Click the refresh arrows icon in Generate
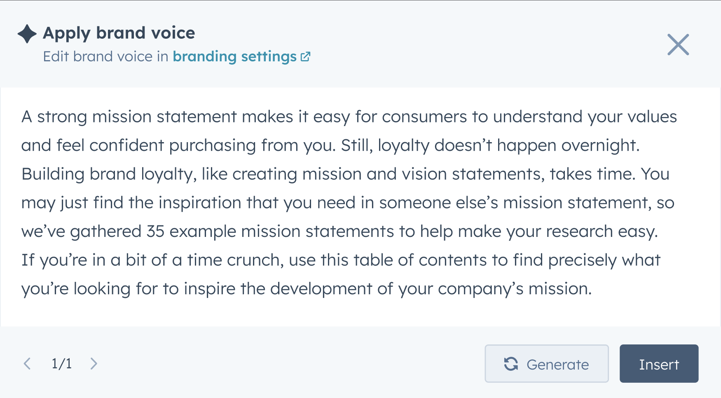Image resolution: width=721 pixels, height=398 pixels. (511, 364)
